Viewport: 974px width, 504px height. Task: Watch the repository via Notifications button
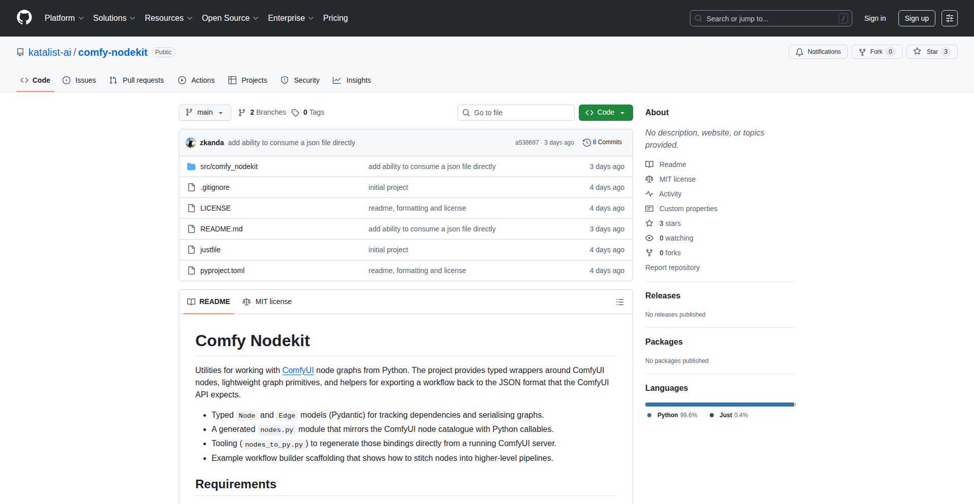pyautogui.click(x=818, y=52)
